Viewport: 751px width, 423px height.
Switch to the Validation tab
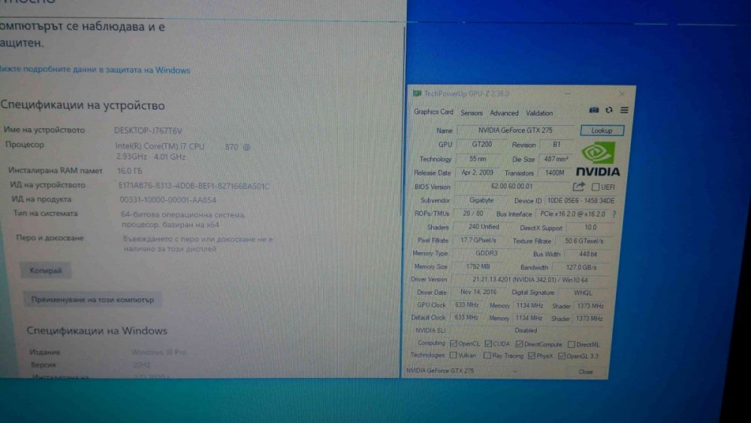coord(539,113)
